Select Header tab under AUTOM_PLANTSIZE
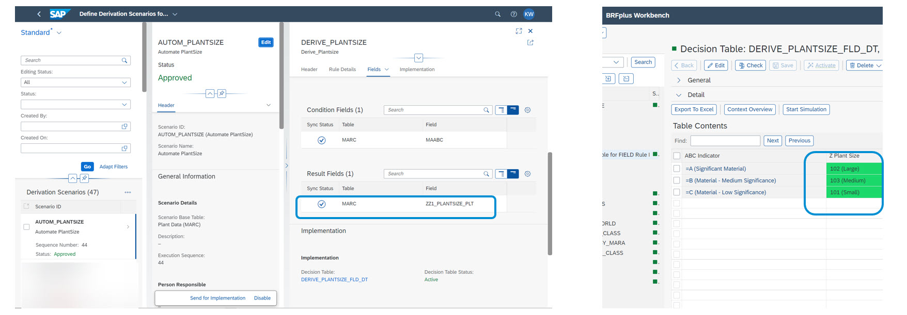The height and width of the screenshot is (315, 907). click(x=166, y=105)
